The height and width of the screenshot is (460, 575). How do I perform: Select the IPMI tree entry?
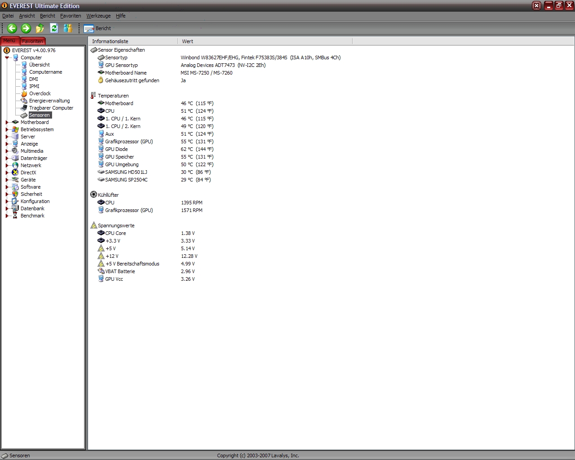point(35,86)
